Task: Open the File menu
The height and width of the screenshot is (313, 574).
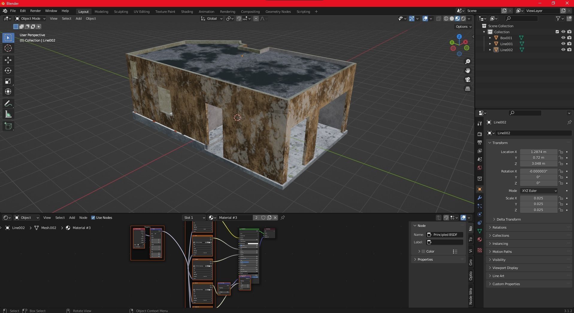Action: (x=13, y=11)
